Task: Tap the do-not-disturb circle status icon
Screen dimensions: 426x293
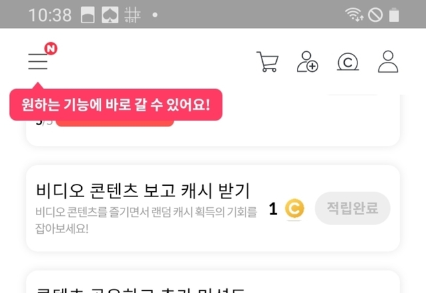Action: pos(375,15)
